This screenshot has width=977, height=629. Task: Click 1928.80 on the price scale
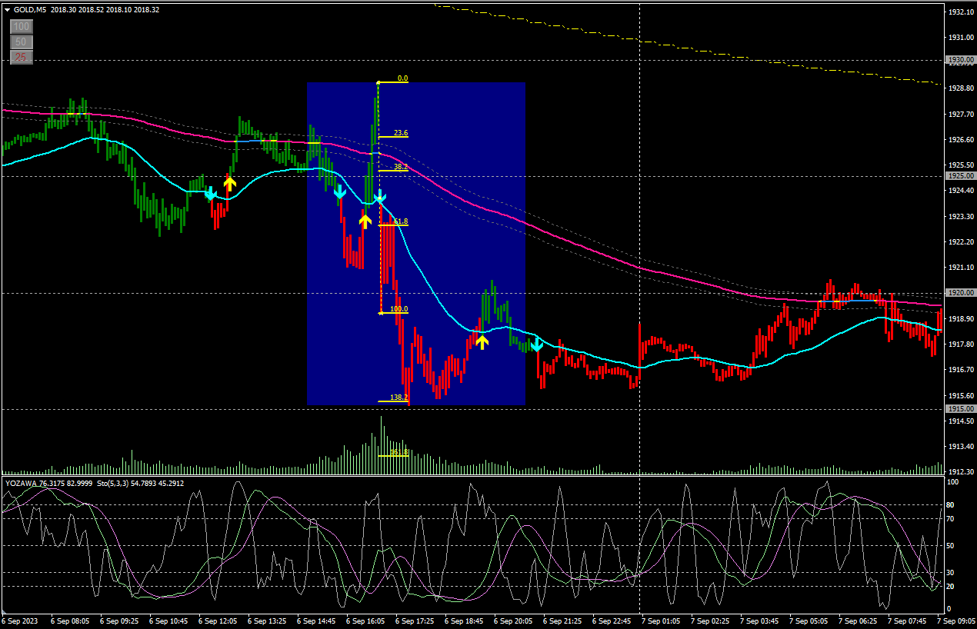962,88
